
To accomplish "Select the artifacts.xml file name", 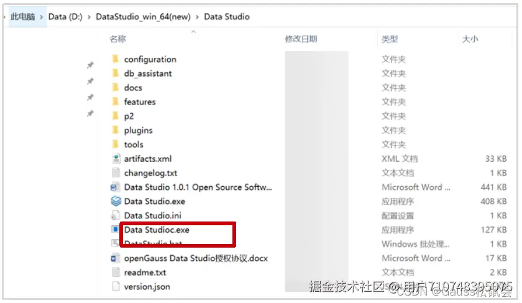I will 148,159.
